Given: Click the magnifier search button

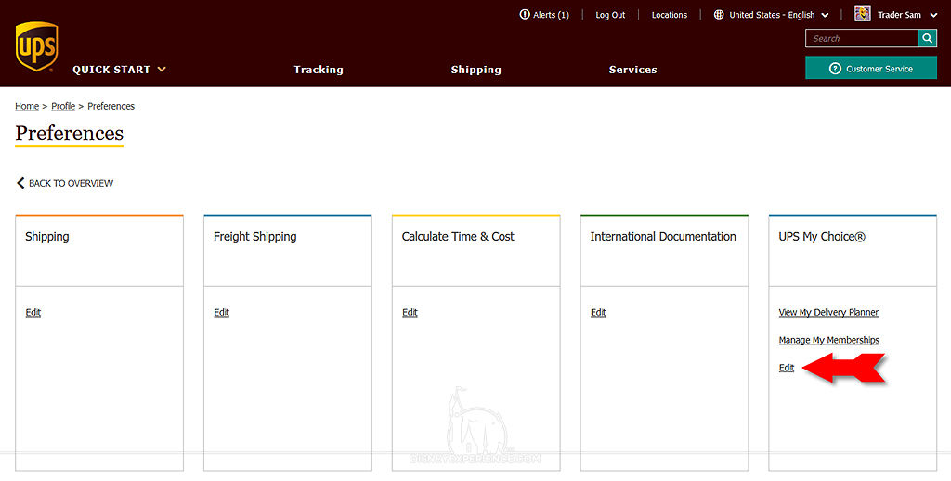Looking at the screenshot, I should (x=928, y=38).
